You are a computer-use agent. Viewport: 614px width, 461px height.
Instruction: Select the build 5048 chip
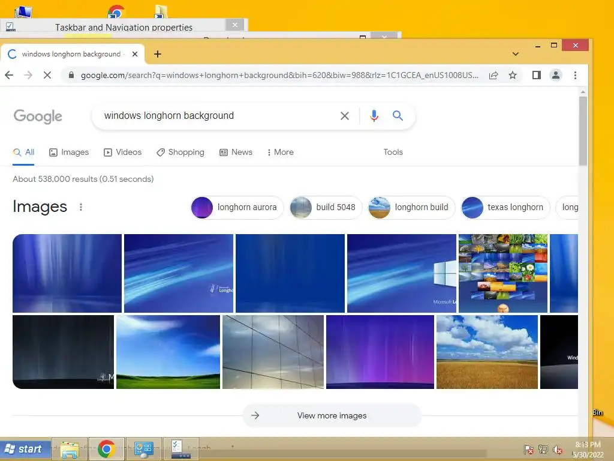(326, 207)
